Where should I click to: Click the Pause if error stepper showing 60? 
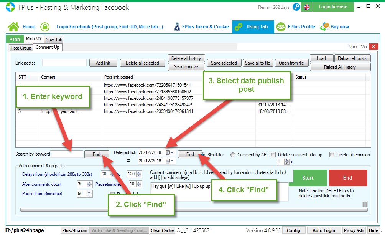pos(89,194)
